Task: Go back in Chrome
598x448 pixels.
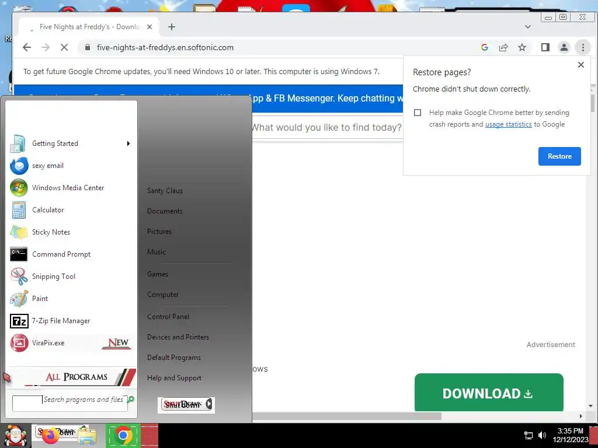Action: click(x=27, y=47)
